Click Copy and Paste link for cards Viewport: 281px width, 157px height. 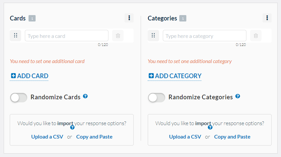coord(94,137)
